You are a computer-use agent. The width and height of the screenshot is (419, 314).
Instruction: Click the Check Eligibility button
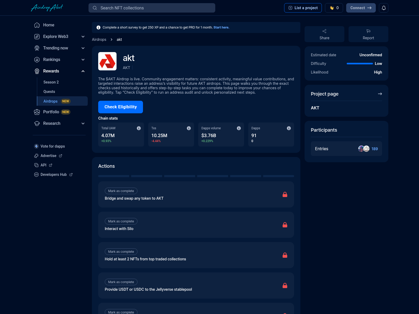click(x=120, y=107)
